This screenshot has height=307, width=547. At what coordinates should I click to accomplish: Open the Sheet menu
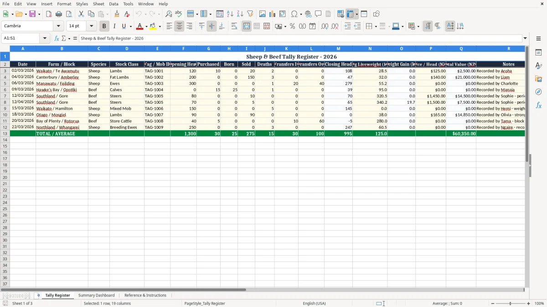click(98, 4)
